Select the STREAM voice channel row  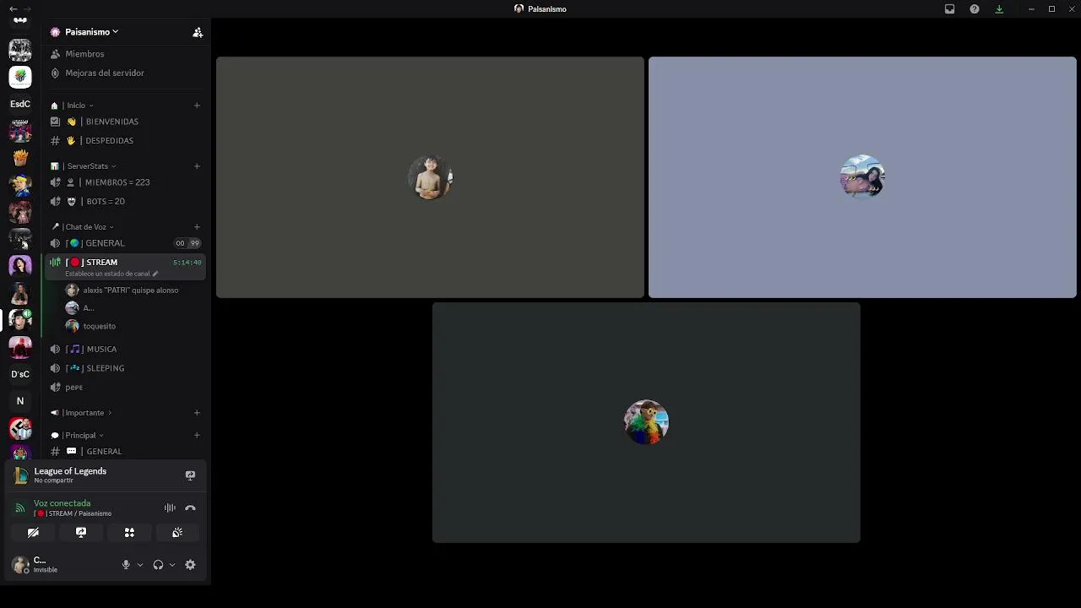pos(125,267)
